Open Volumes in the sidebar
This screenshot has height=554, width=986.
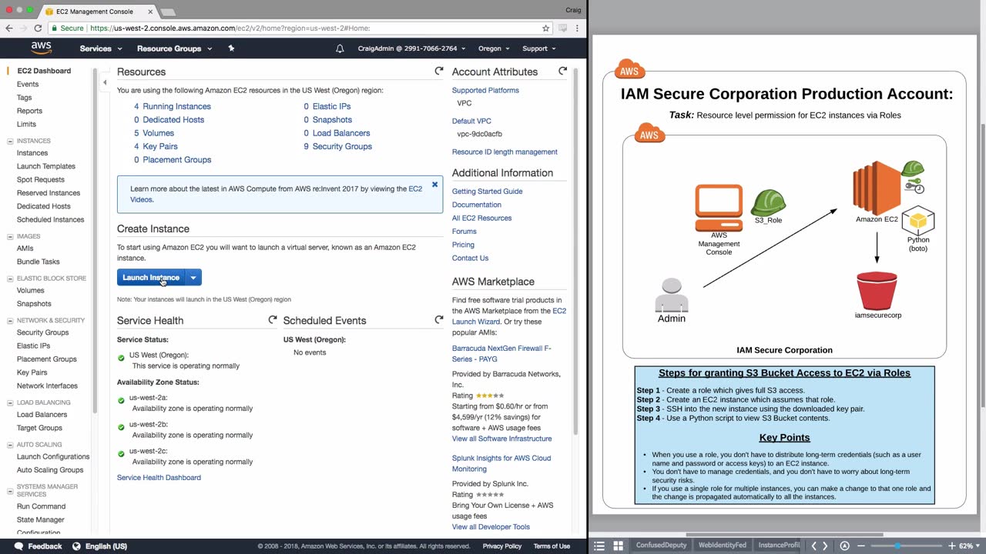point(31,290)
